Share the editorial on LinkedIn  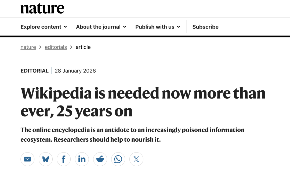(82, 159)
